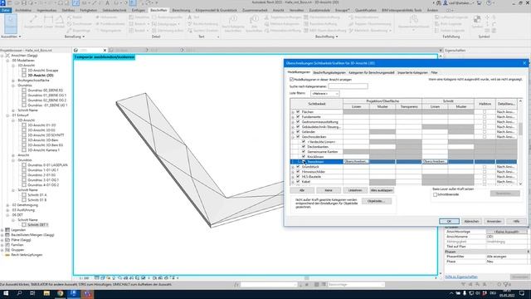Expand the HLS-Bauteile category
The image size is (531, 299).
[293, 177]
